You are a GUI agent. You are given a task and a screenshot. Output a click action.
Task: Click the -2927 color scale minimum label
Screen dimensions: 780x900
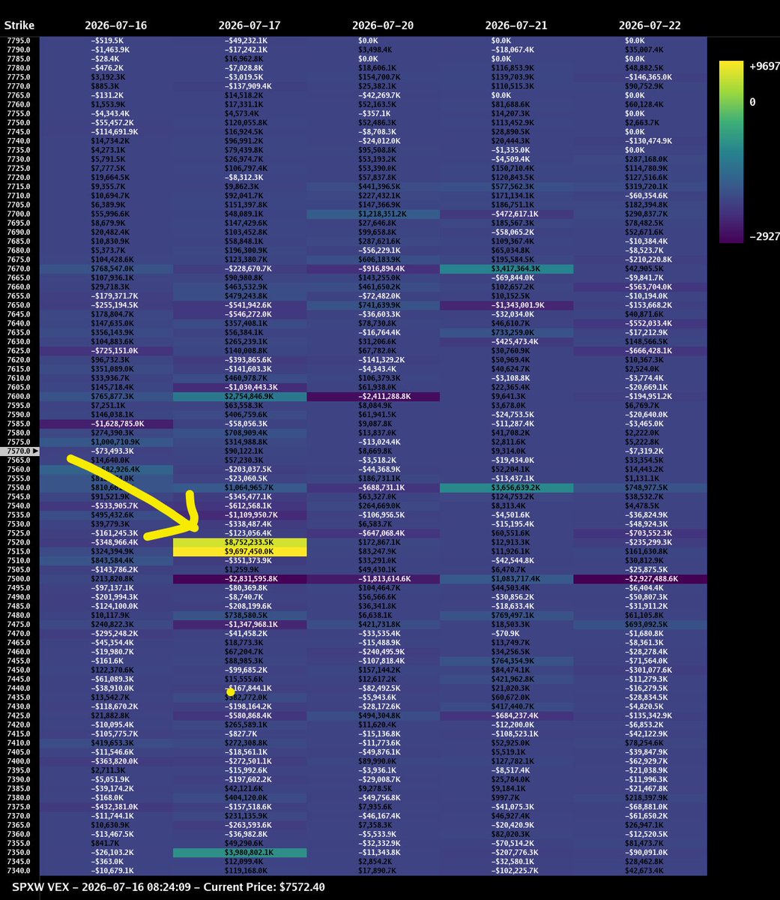764,237
